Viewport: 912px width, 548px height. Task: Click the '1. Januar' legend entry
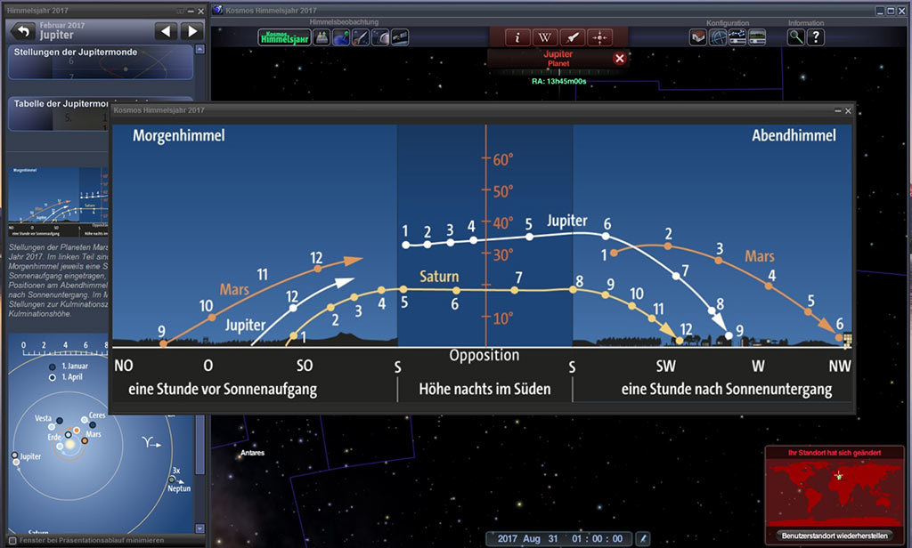click(75, 367)
